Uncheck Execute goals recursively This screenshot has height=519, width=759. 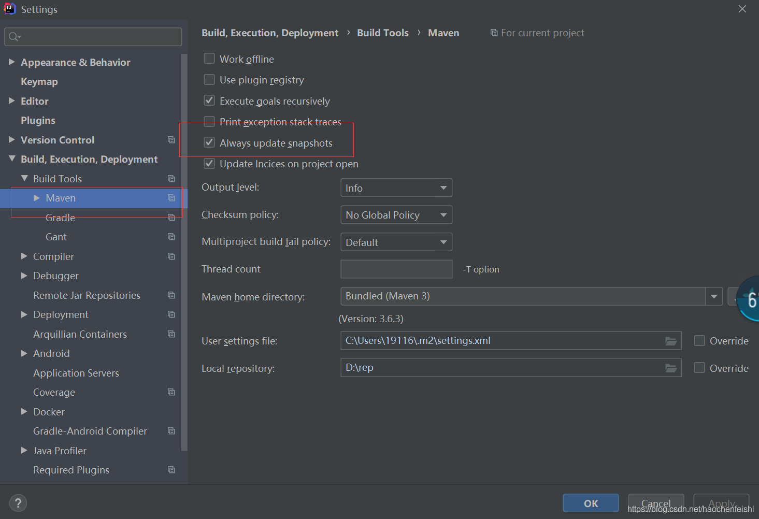(x=209, y=100)
